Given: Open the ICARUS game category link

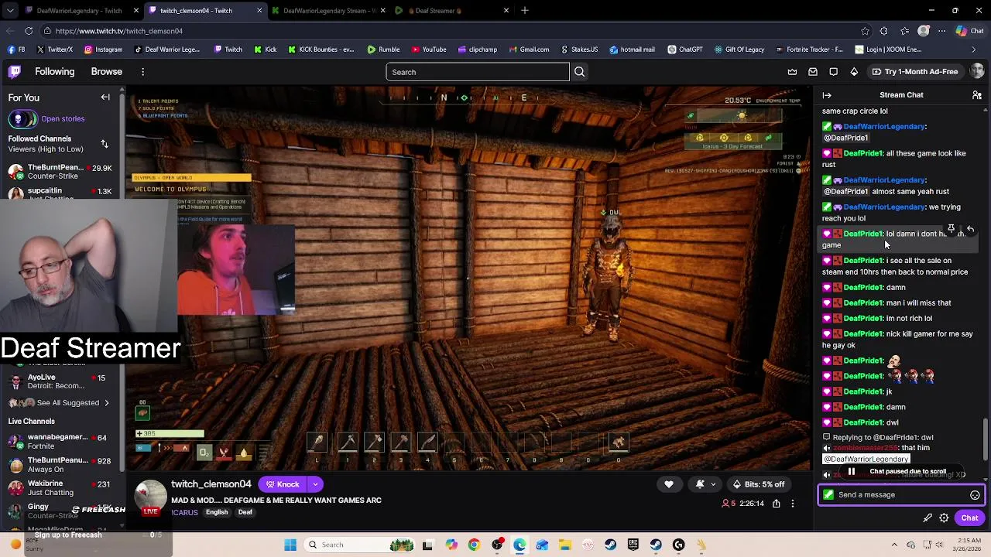Looking at the screenshot, I should click(x=185, y=512).
